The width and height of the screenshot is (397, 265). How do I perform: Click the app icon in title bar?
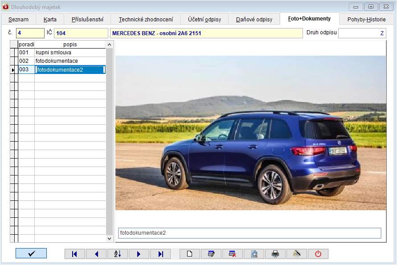click(5, 7)
